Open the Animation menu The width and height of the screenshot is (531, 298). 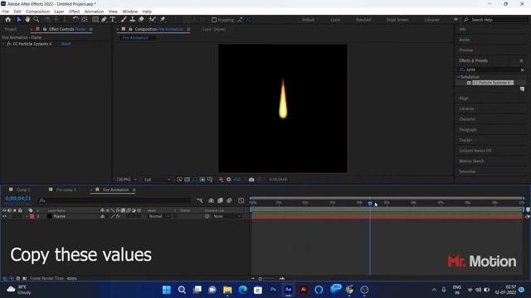(94, 12)
